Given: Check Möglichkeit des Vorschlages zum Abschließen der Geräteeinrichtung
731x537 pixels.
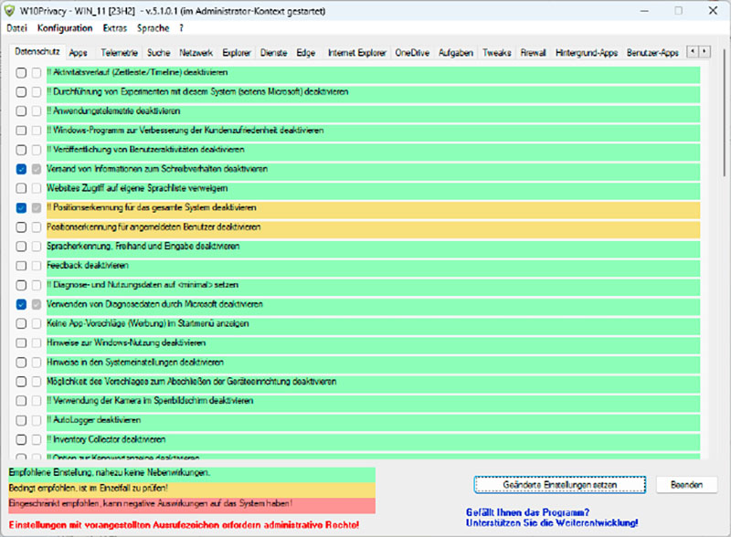Looking at the screenshot, I should pyautogui.click(x=21, y=382).
